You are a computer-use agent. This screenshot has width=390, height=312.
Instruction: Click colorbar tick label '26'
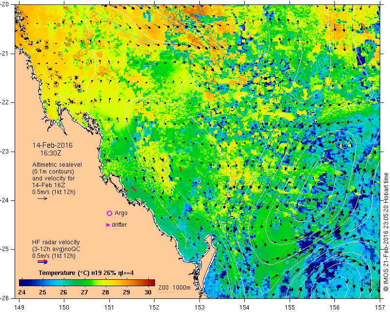click(63, 292)
